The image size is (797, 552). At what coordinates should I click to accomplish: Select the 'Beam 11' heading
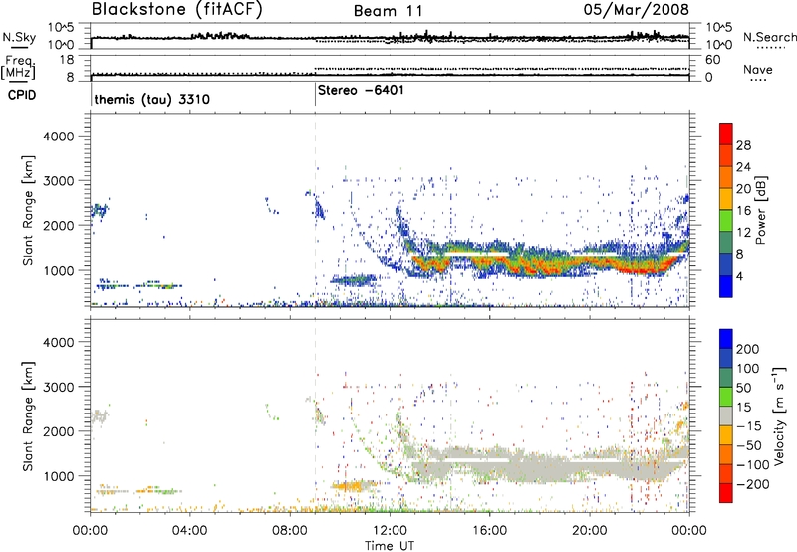[389, 11]
